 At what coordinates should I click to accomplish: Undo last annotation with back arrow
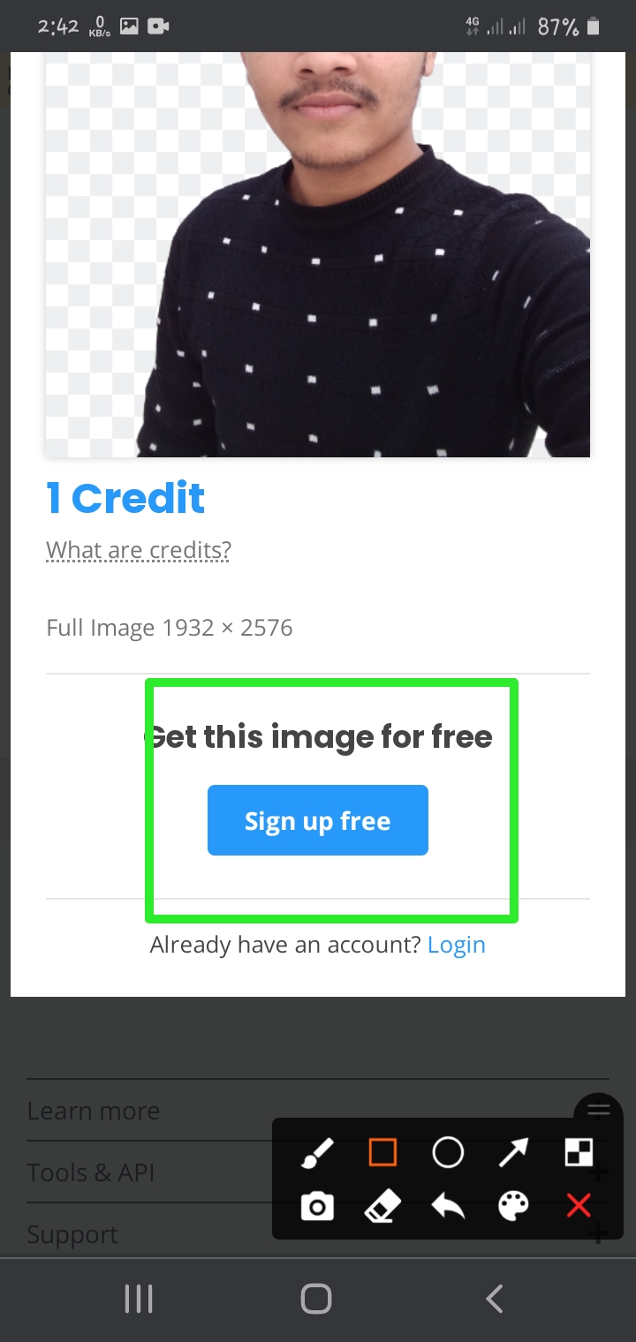click(x=448, y=1206)
